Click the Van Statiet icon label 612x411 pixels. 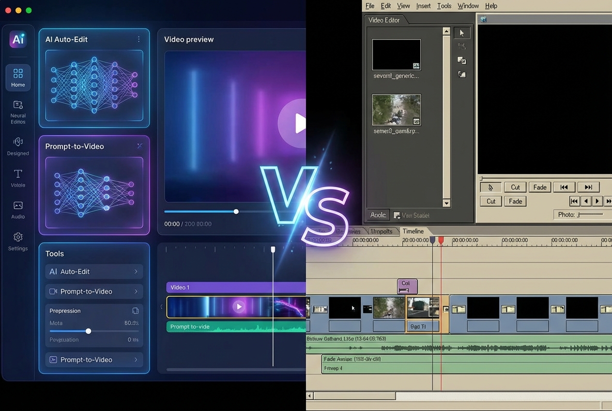[x=412, y=215]
